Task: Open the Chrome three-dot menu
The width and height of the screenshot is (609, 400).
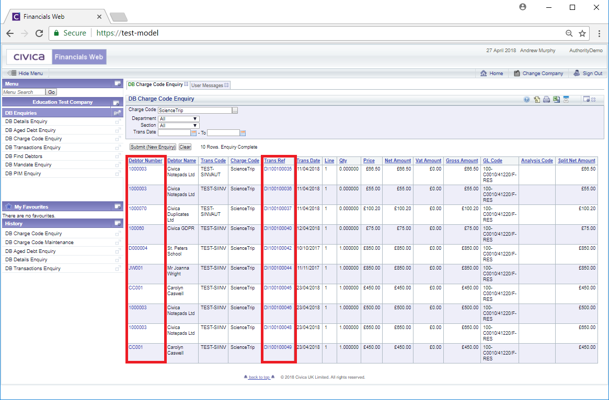Action: [599, 33]
